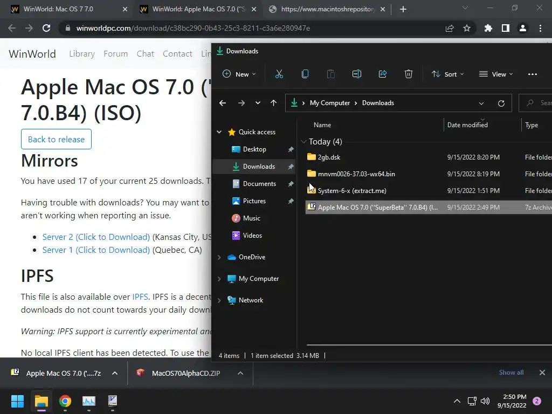The image size is (552, 414).
Task: Click Chrome back arrow button
Action: pyautogui.click(x=12, y=28)
